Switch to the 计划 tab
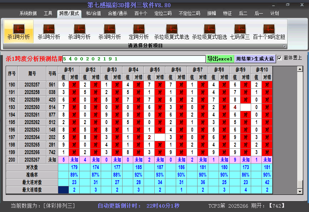 click(275, 13)
